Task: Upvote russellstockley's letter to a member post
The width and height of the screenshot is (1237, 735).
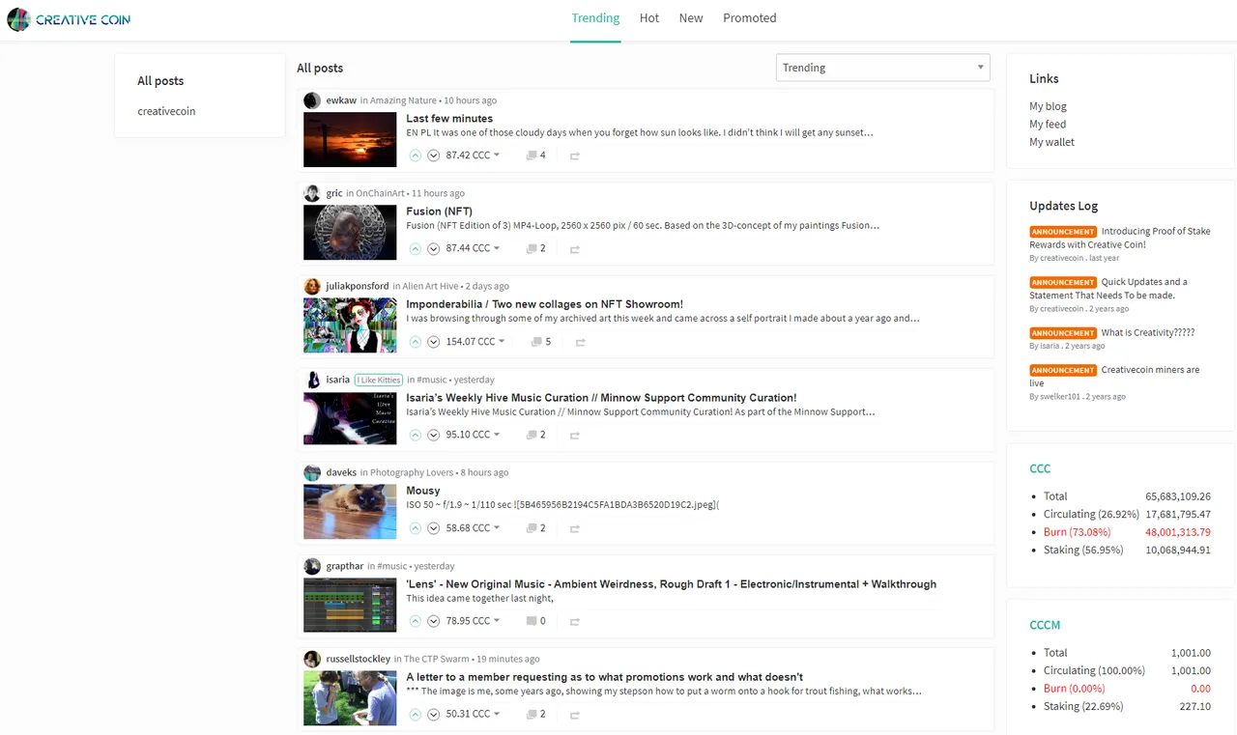Action: pyautogui.click(x=416, y=714)
